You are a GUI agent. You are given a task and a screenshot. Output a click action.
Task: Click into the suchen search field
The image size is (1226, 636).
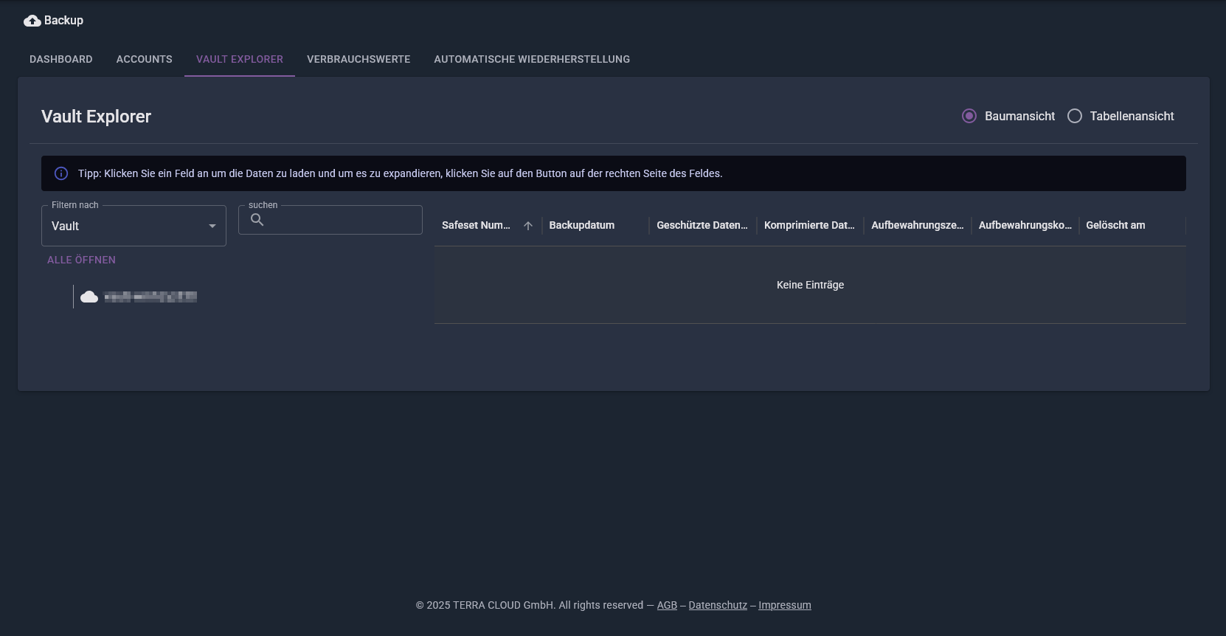[330, 220]
